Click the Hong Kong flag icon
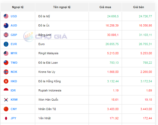 [x=6, y=81]
